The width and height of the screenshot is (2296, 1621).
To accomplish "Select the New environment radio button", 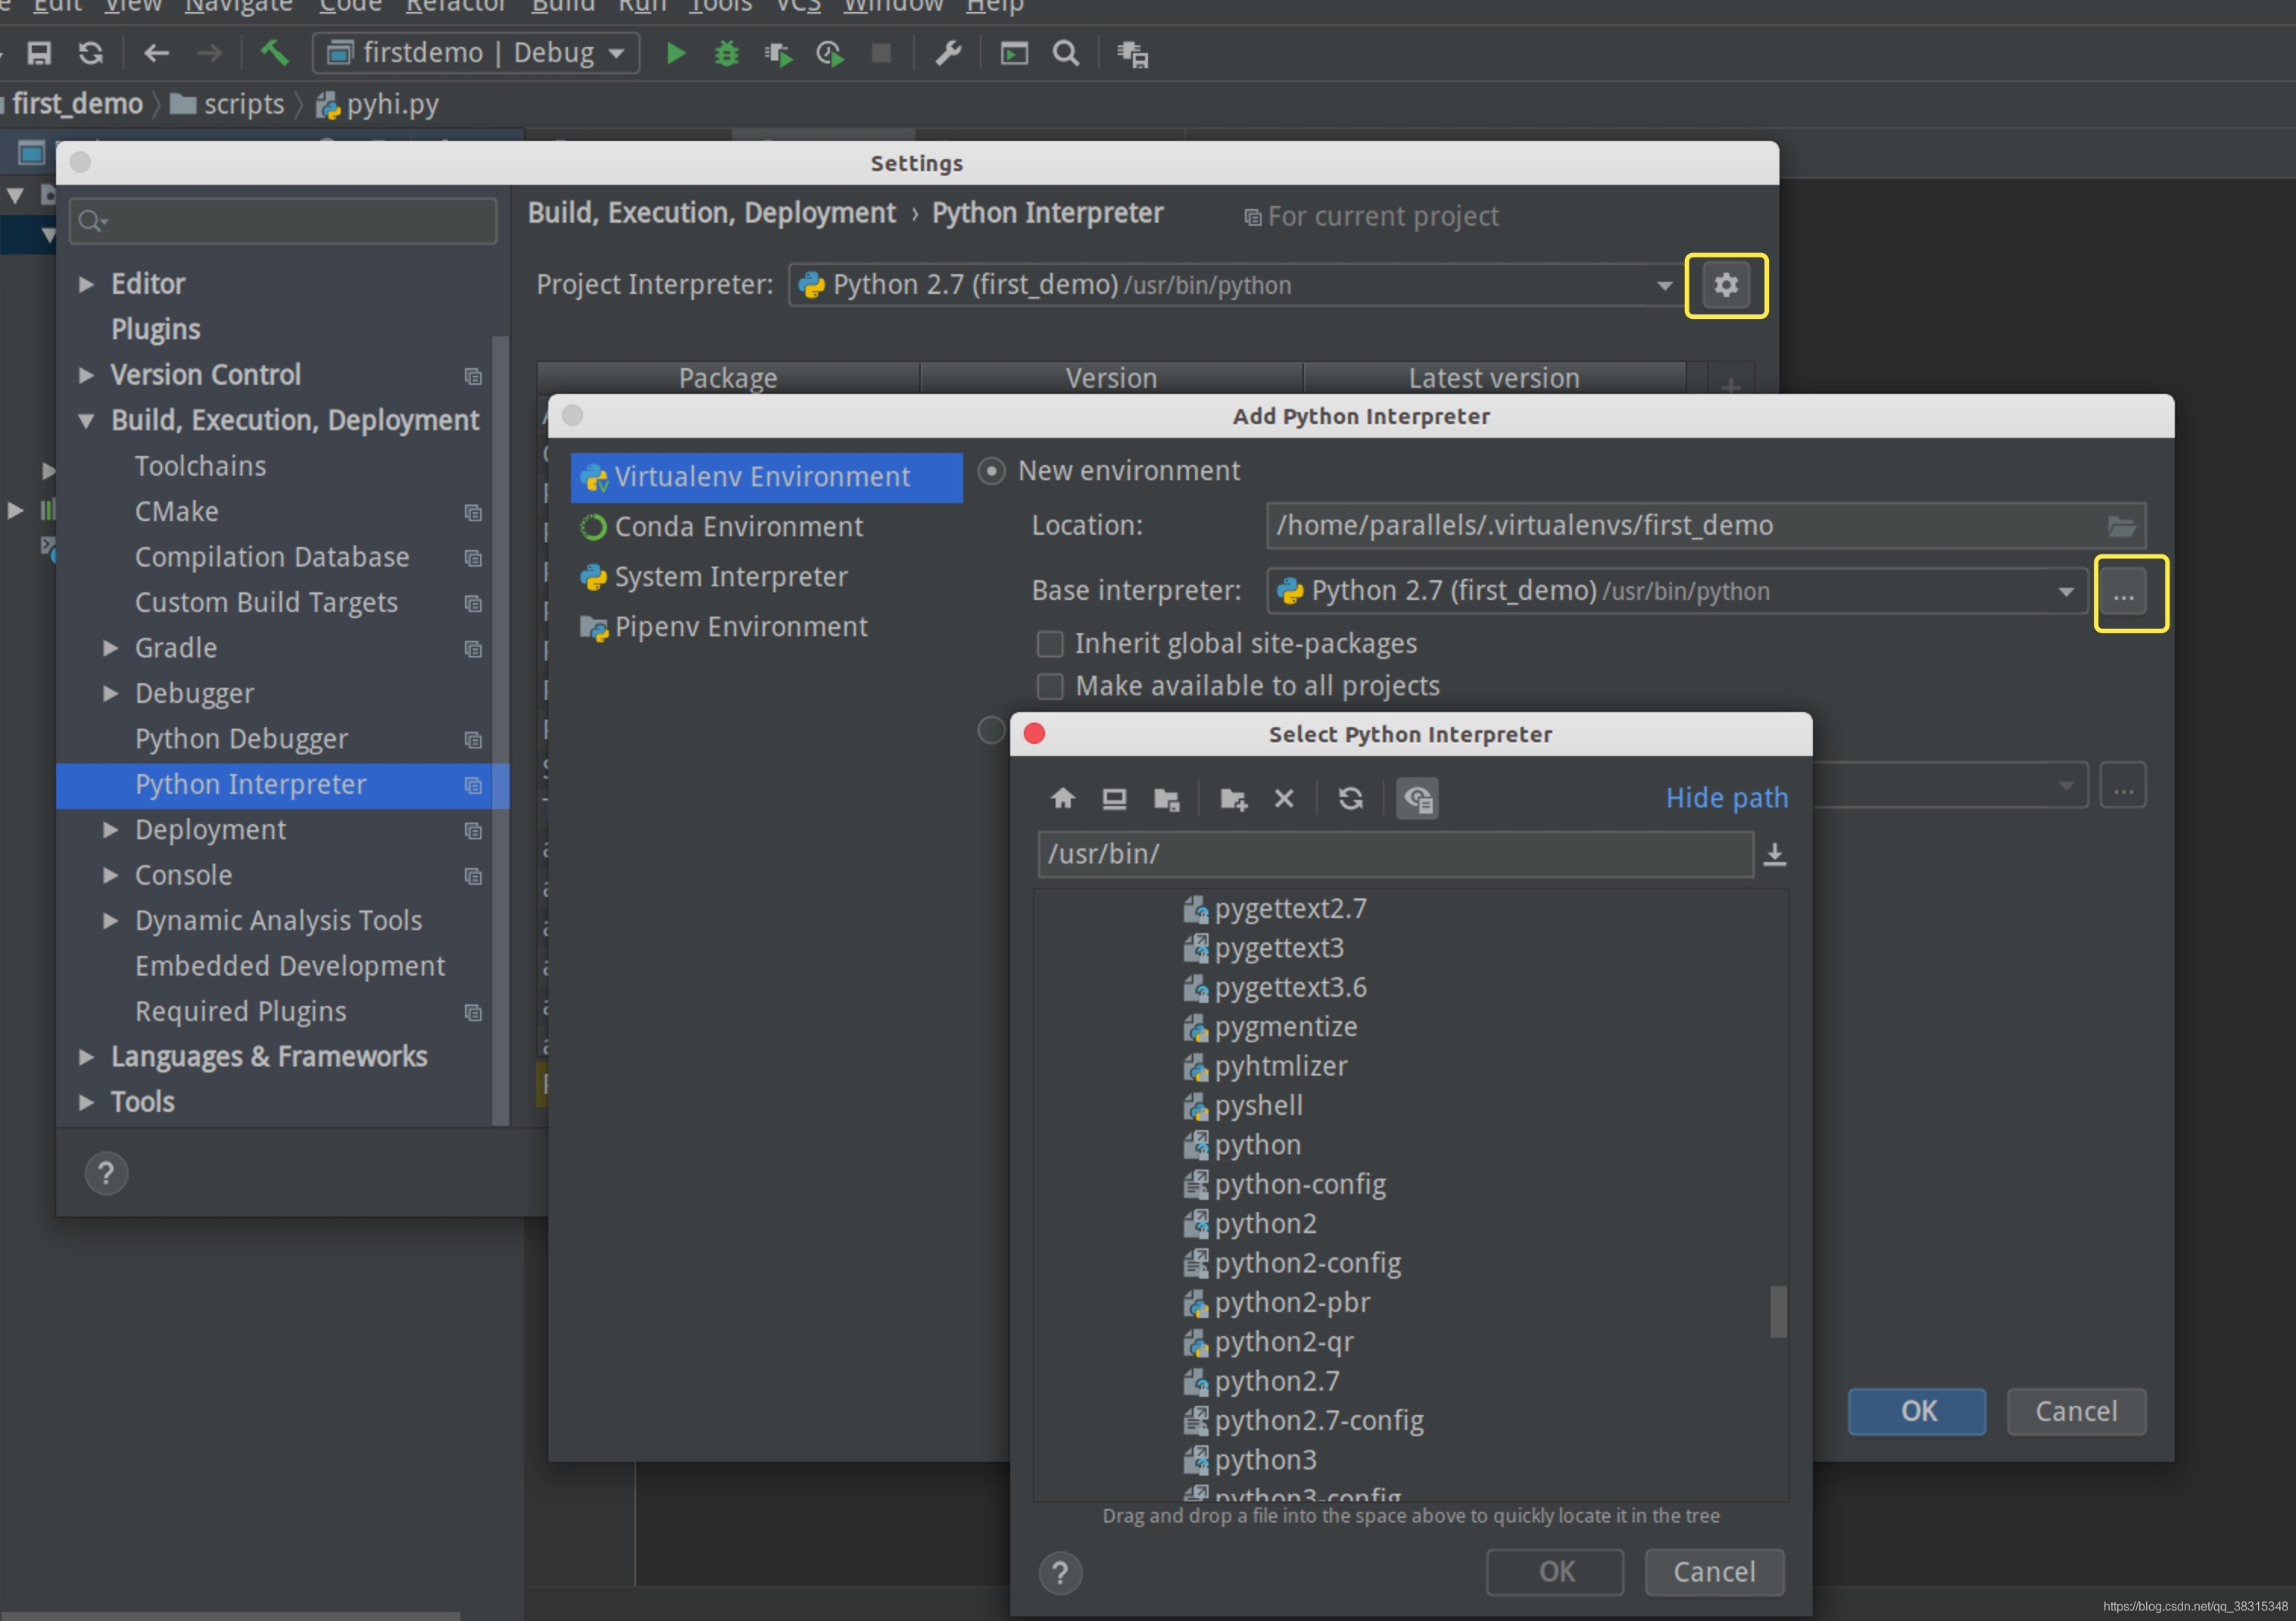I will click(x=991, y=471).
